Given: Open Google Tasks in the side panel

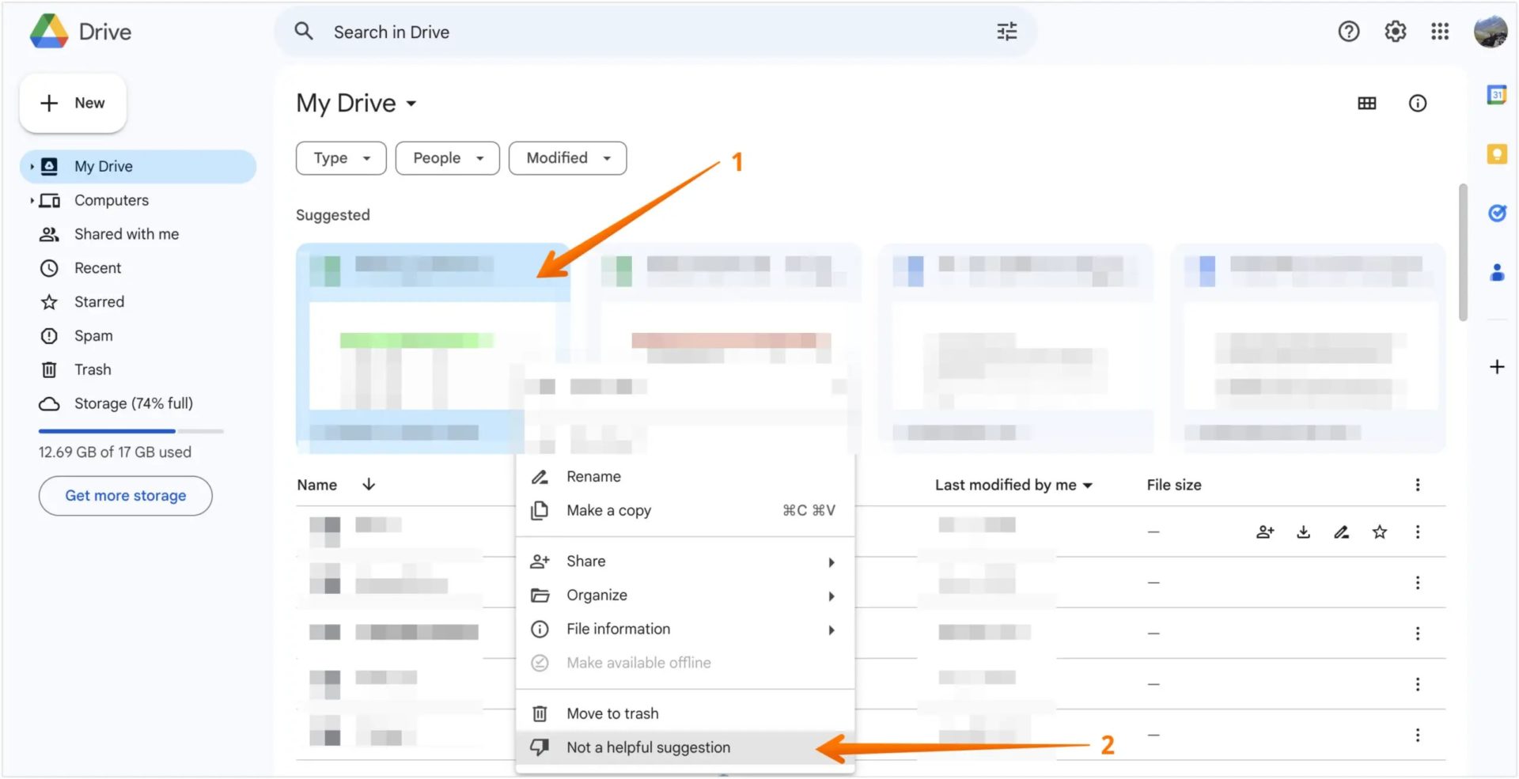Looking at the screenshot, I should (1497, 213).
